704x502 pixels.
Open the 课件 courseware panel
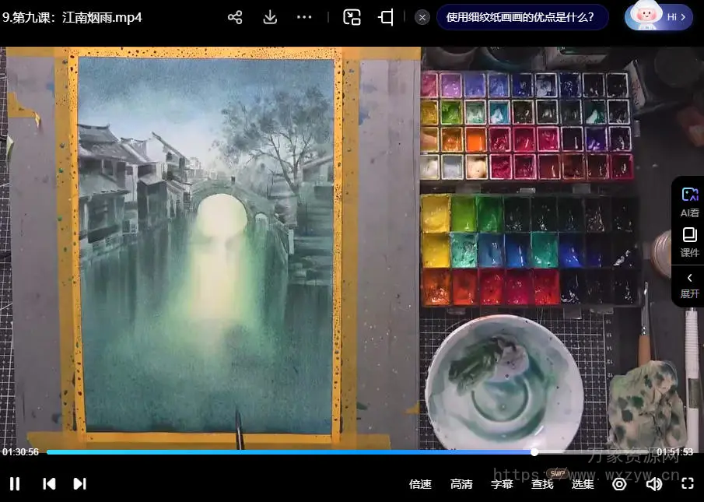click(689, 242)
